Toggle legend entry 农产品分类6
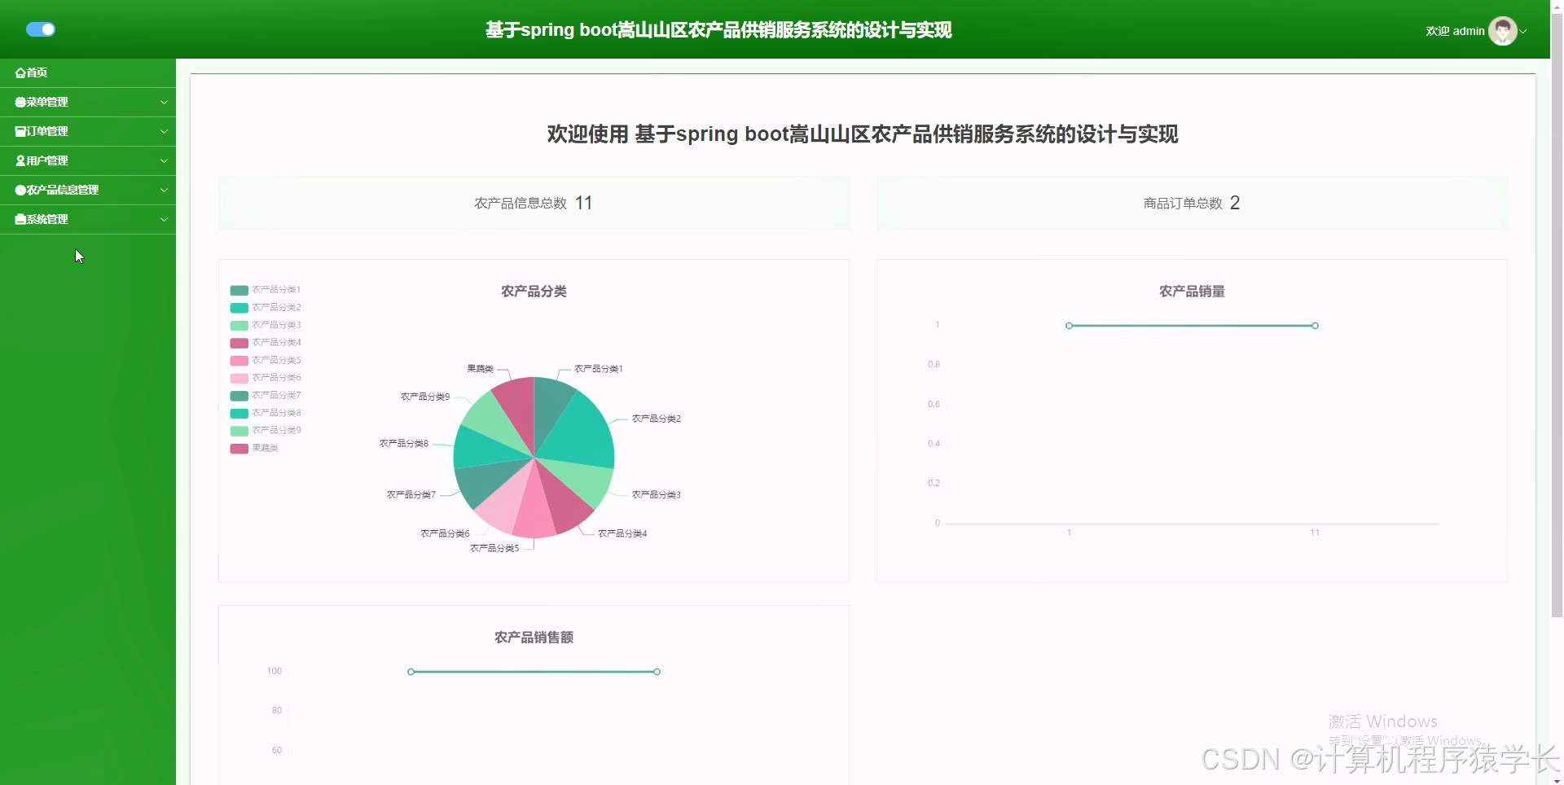This screenshot has height=785, width=1564. (266, 378)
